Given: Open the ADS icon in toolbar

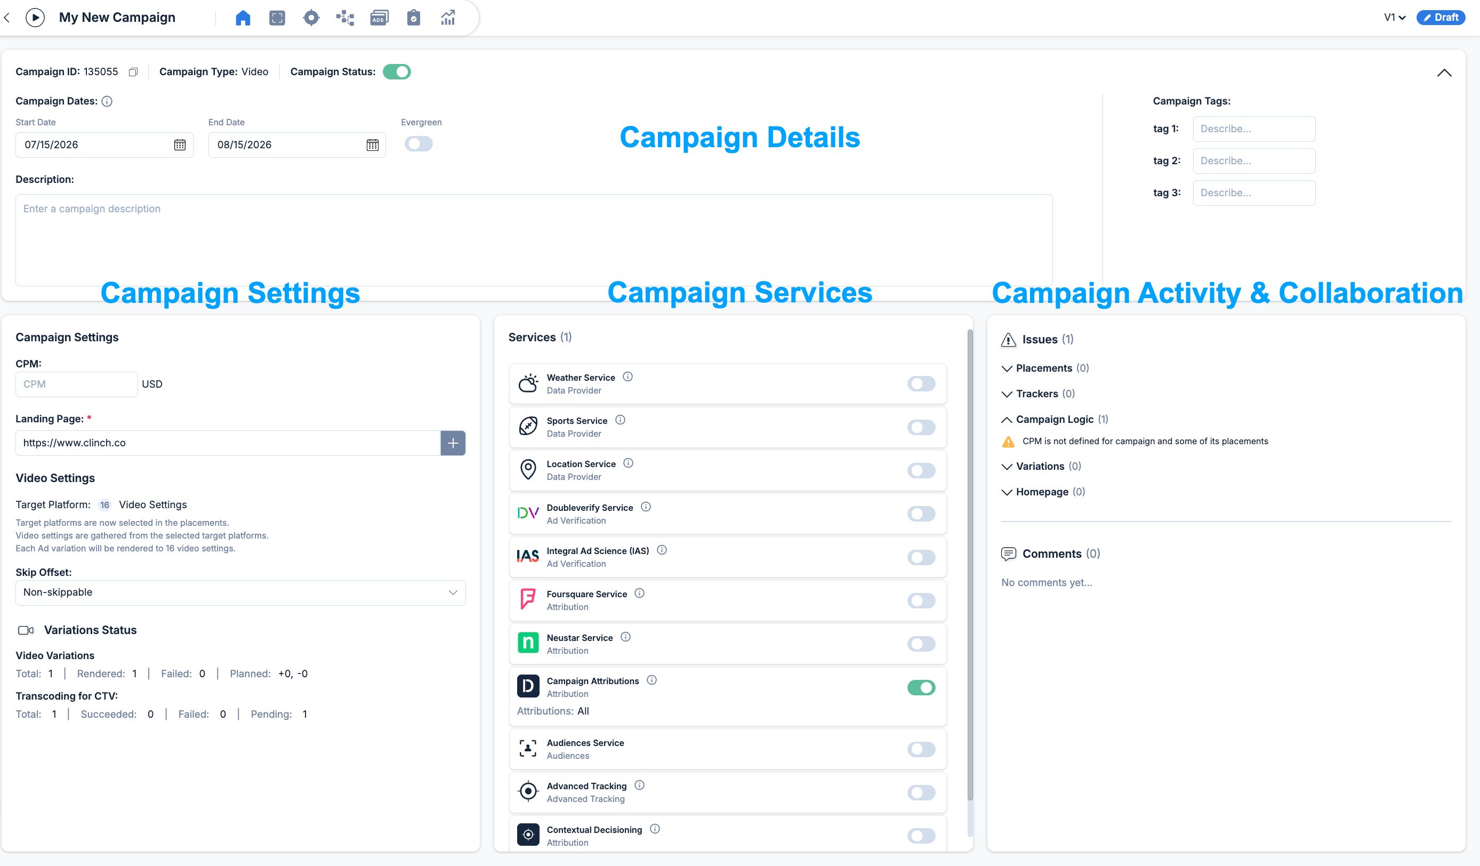Looking at the screenshot, I should 380,18.
